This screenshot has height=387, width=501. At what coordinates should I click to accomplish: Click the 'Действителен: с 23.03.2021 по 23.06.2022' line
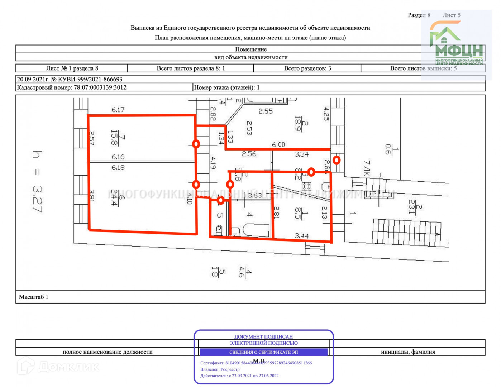239,376
